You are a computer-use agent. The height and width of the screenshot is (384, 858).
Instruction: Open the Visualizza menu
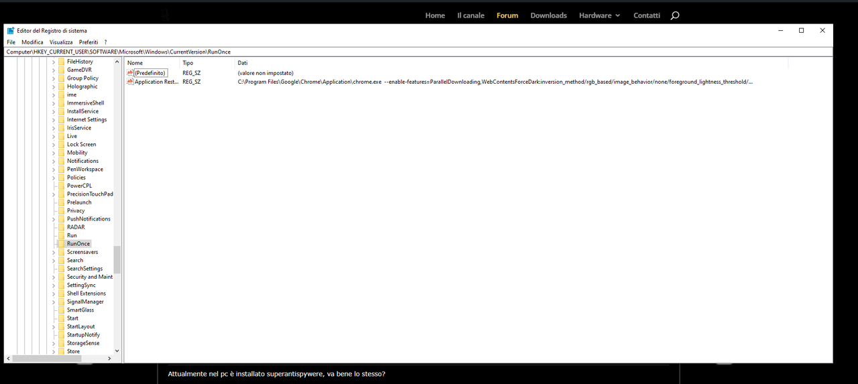(61, 42)
